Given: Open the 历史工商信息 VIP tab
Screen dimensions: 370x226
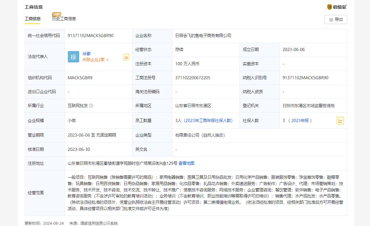Looking at the screenshot, I should point(64,19).
